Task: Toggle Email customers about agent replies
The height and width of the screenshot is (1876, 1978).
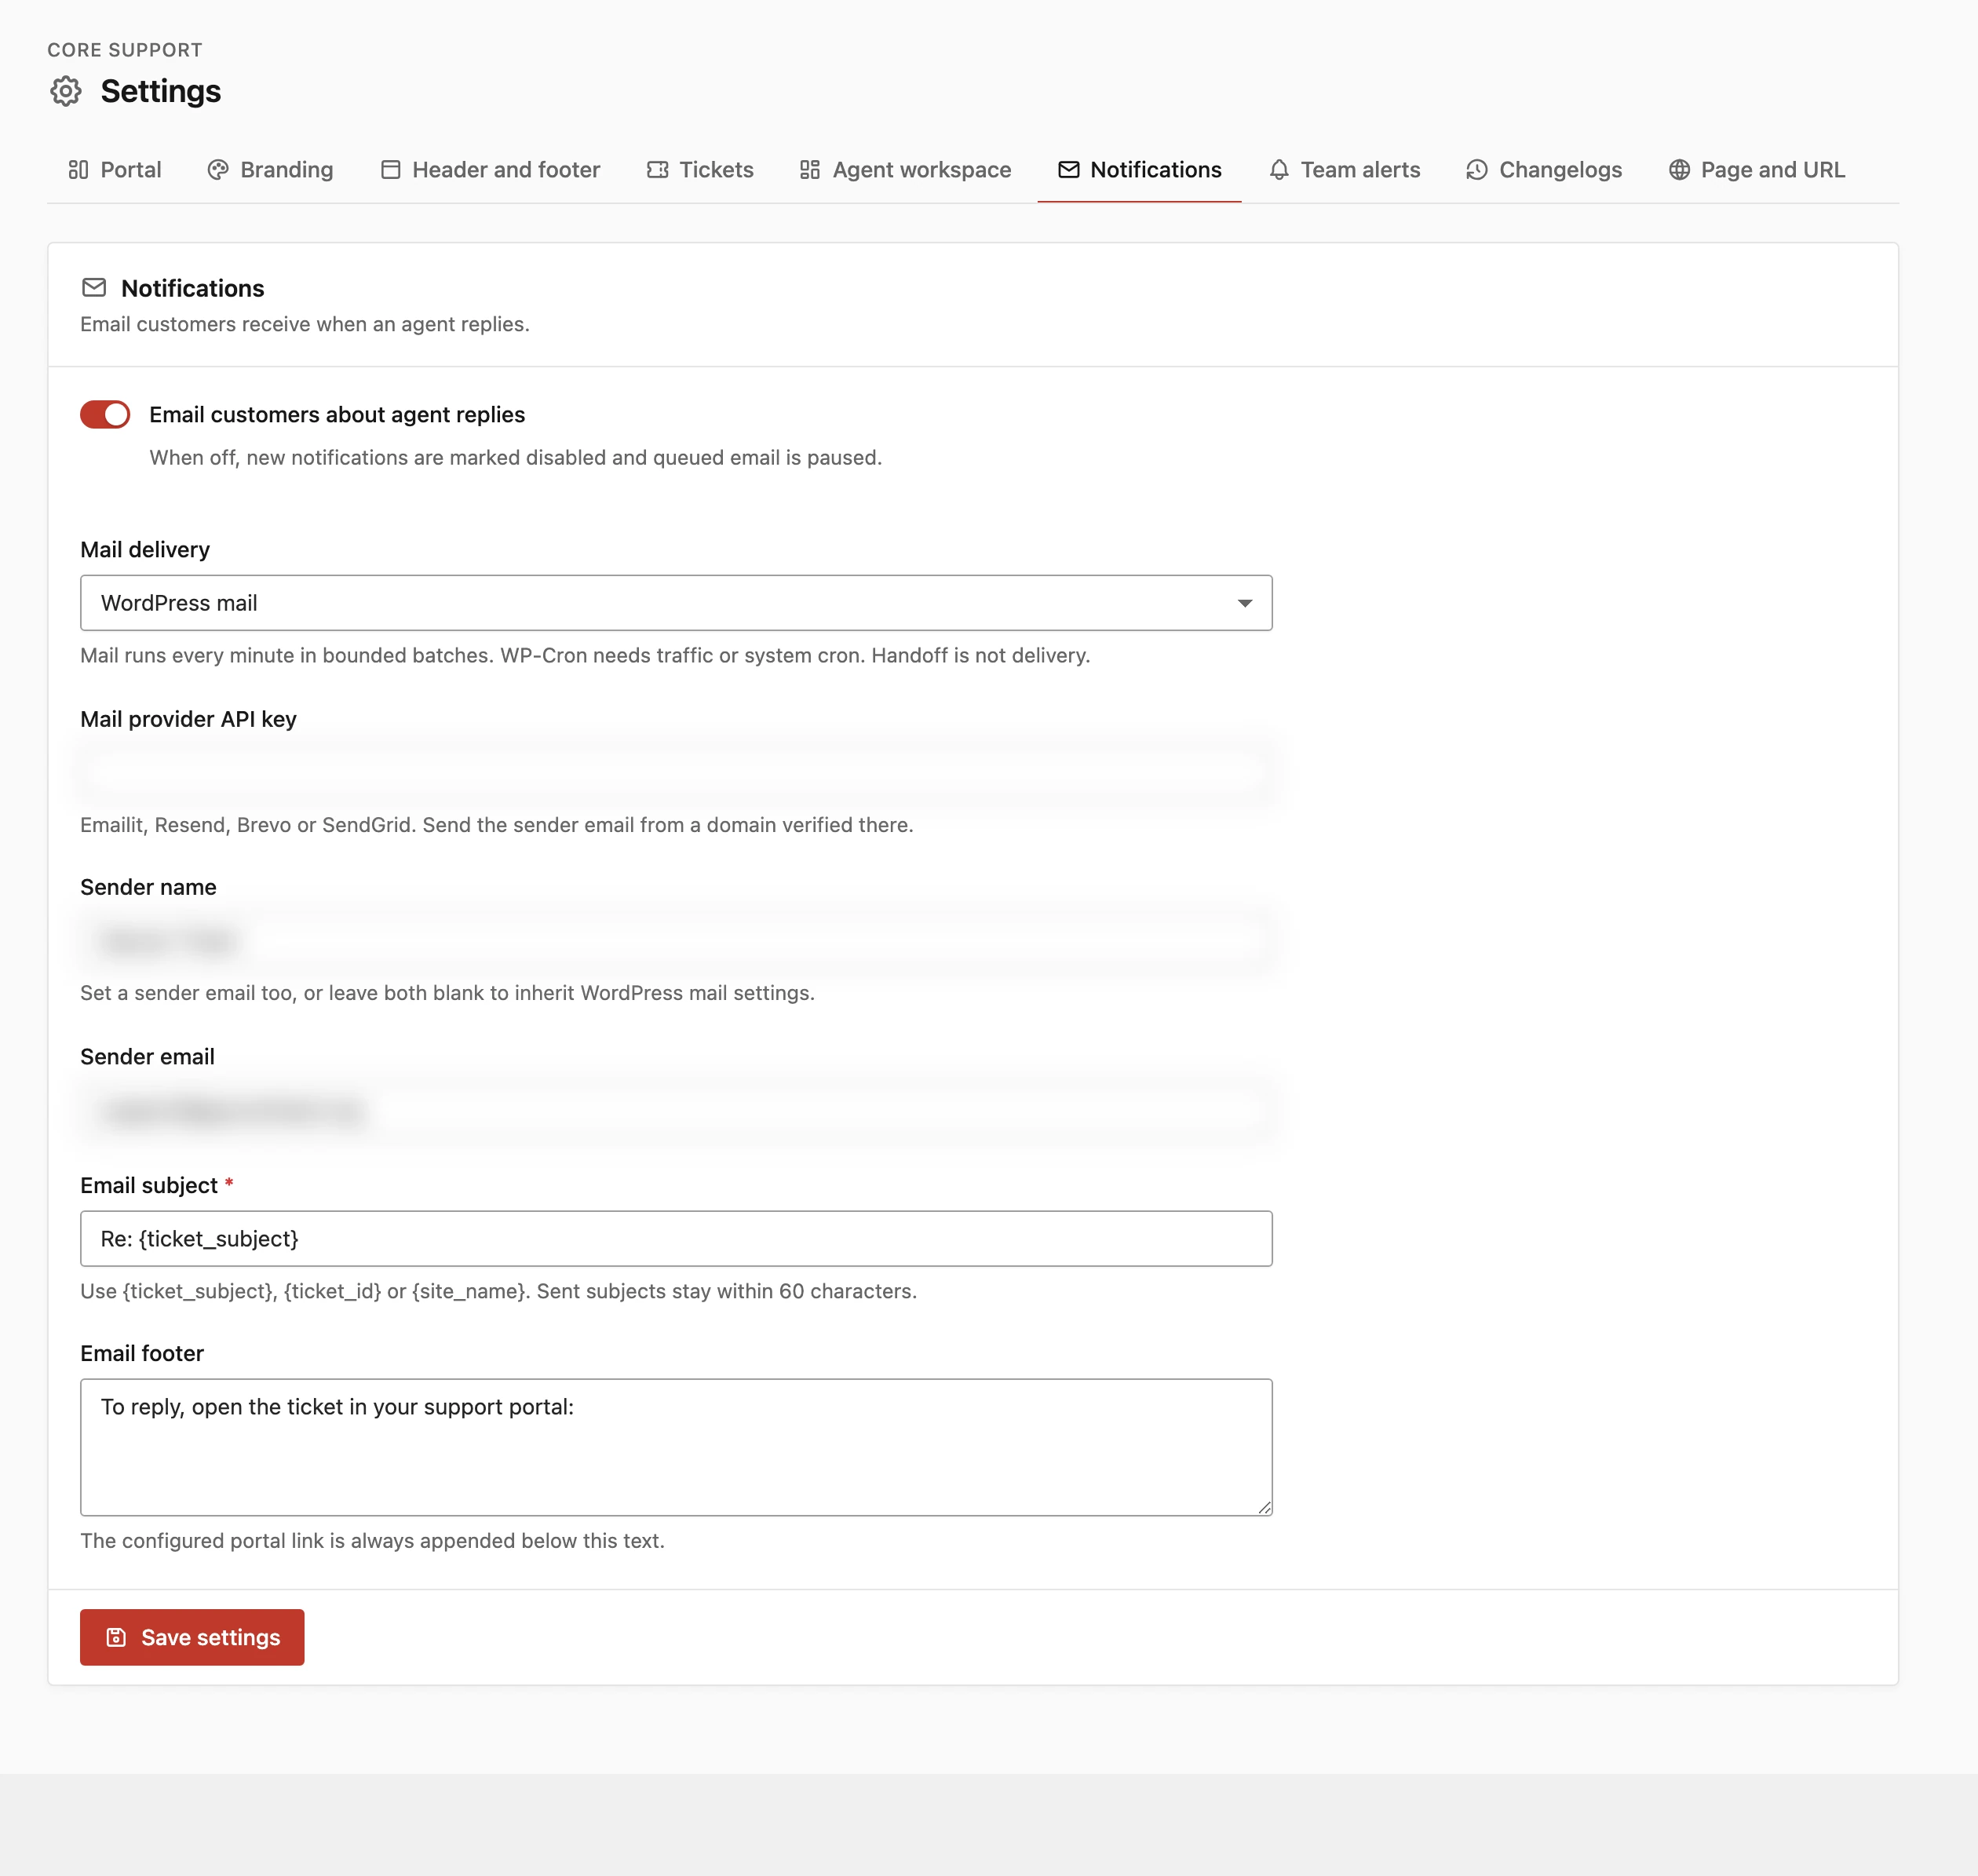Action: click(105, 415)
